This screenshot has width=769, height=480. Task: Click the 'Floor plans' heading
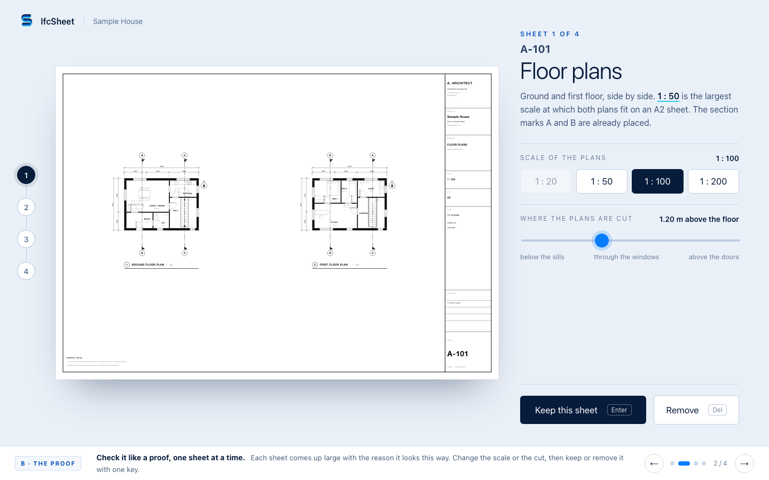571,71
